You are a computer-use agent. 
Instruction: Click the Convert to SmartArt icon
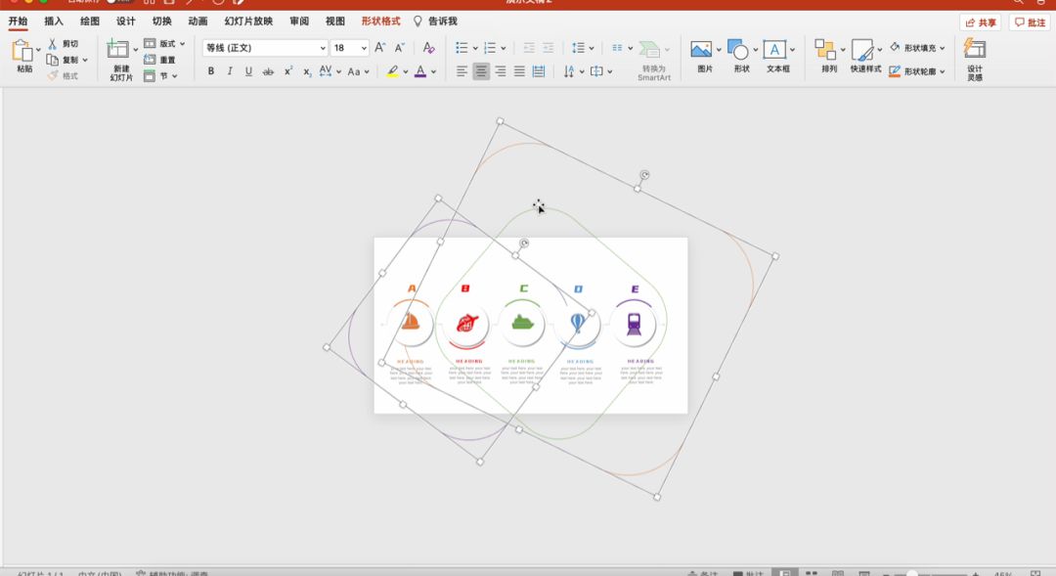point(649,49)
